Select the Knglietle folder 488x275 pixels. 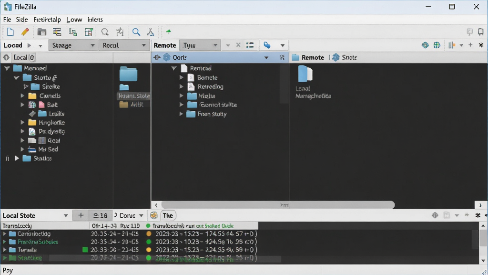(x=51, y=123)
